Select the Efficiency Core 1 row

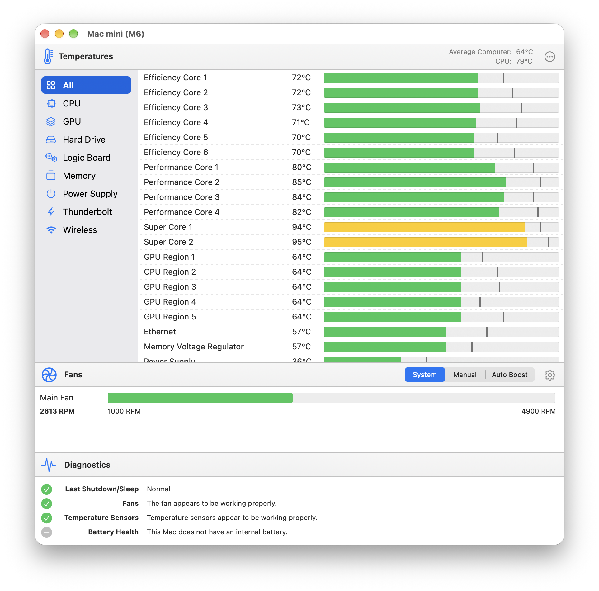point(351,78)
